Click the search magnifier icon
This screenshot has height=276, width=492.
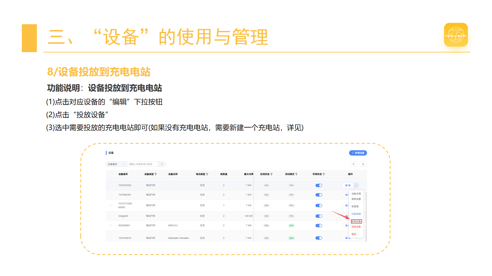click(x=162, y=164)
